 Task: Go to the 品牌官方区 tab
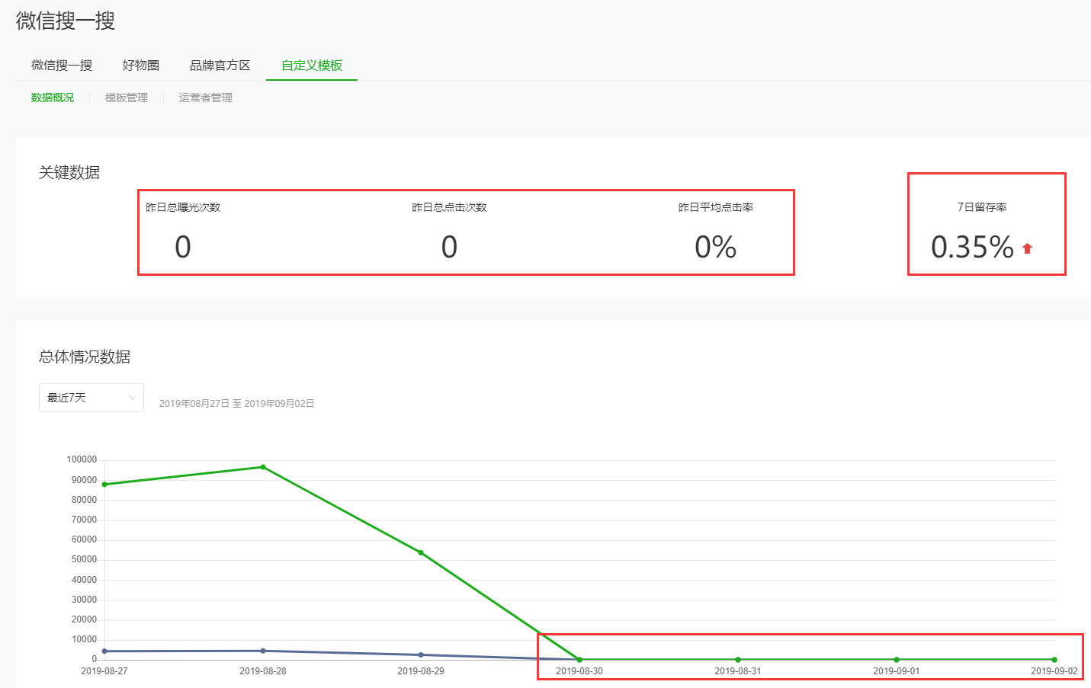(220, 66)
